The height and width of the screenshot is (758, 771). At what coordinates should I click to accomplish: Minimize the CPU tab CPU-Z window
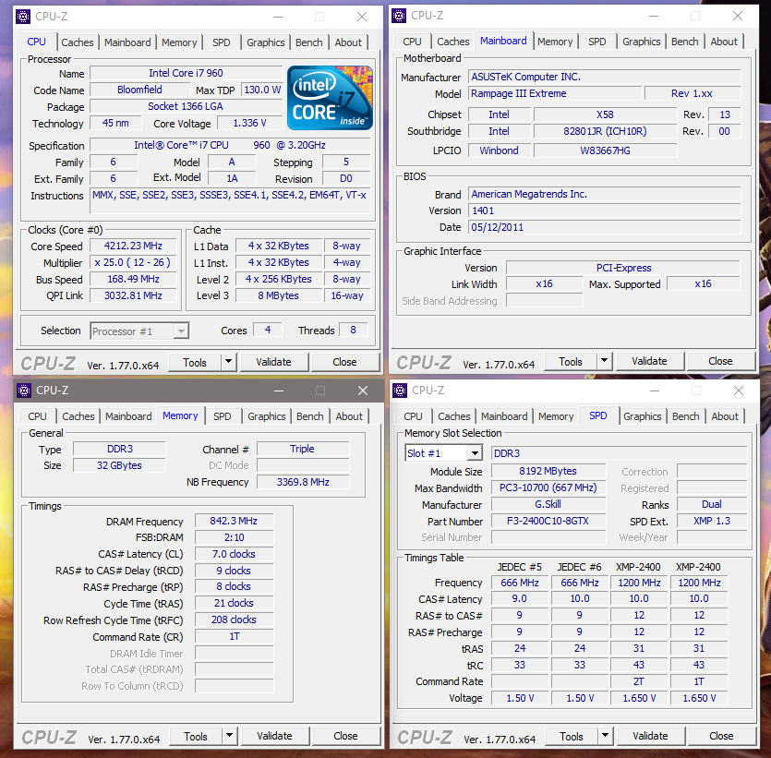coord(278,17)
